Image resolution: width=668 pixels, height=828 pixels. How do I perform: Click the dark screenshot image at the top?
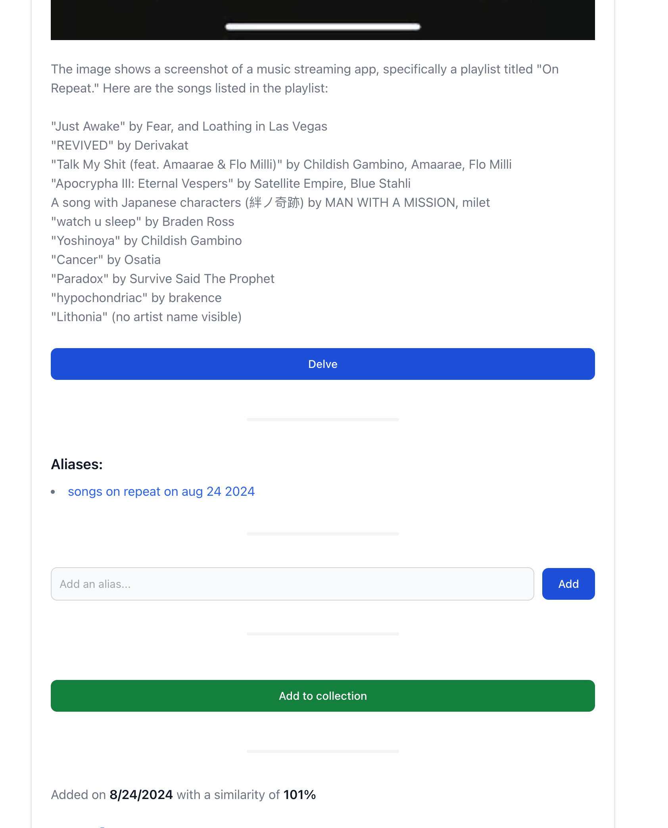(x=322, y=20)
